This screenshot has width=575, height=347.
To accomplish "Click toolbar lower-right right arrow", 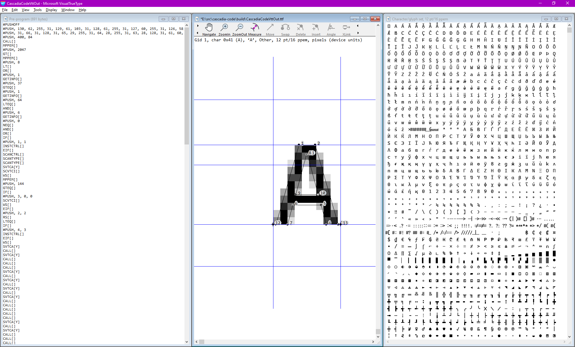I will pyautogui.click(x=358, y=33).
